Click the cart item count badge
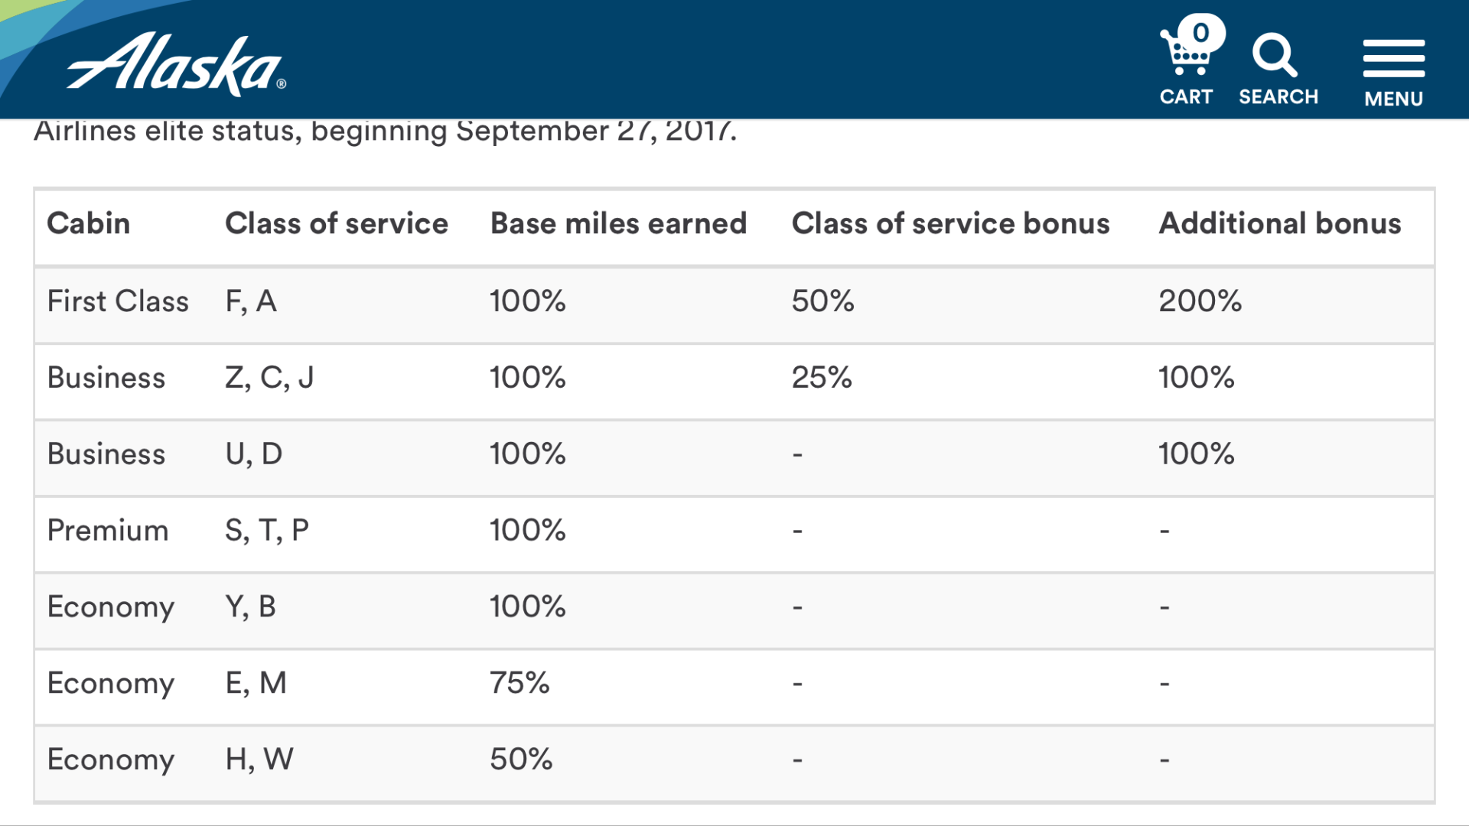The height and width of the screenshot is (826, 1469). tap(1201, 32)
